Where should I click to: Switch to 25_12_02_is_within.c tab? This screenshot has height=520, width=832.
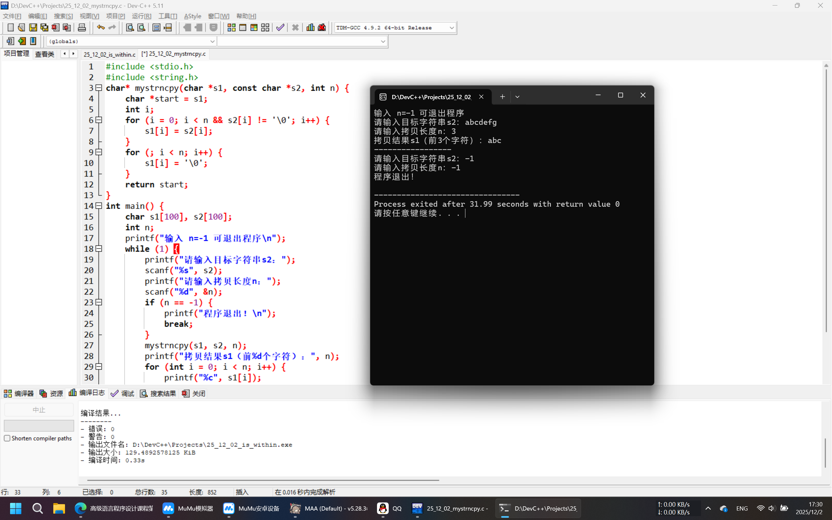pyautogui.click(x=109, y=54)
